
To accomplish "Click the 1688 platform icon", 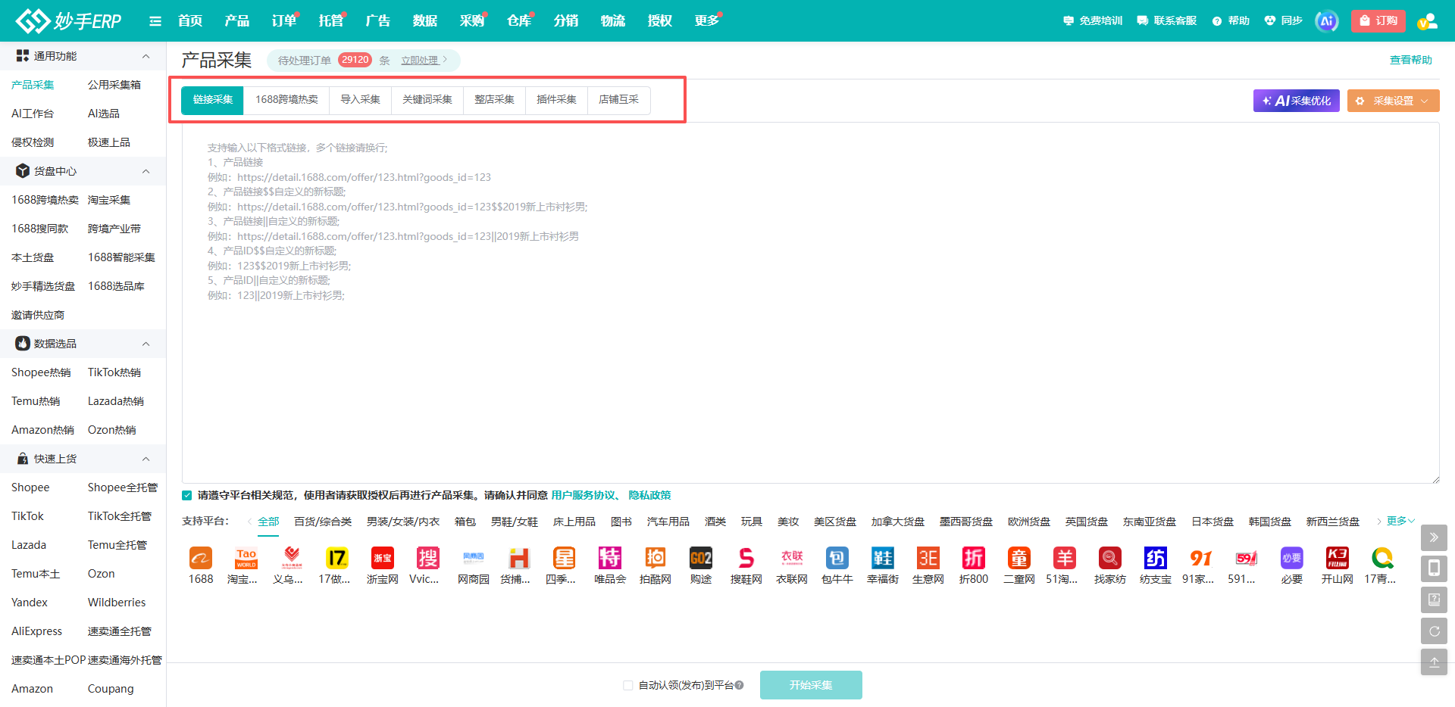I will click(201, 559).
